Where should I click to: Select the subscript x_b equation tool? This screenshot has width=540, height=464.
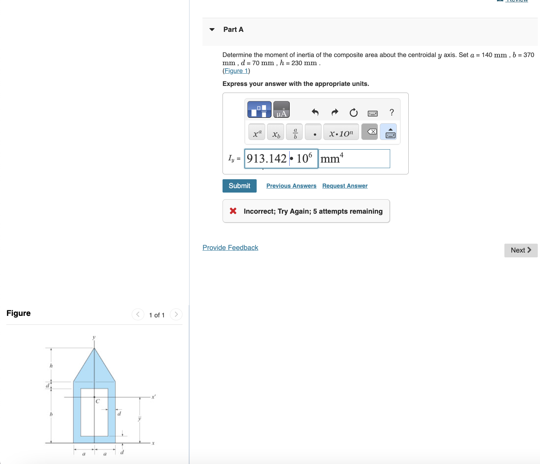pos(276,132)
